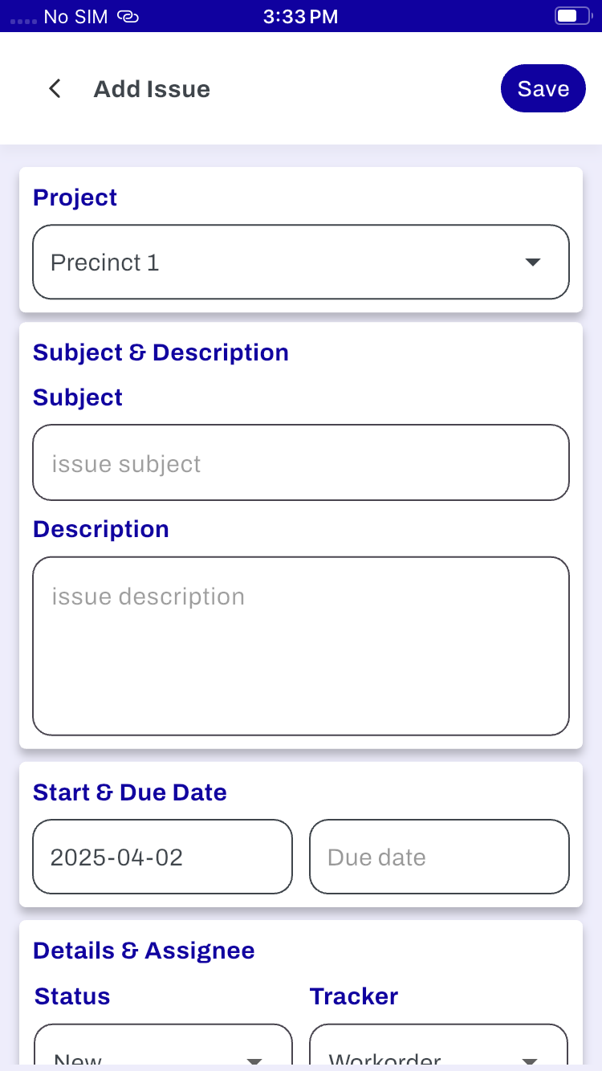Viewport: 602px width, 1071px height.
Task: Click into the issue description text area
Action: click(x=301, y=645)
